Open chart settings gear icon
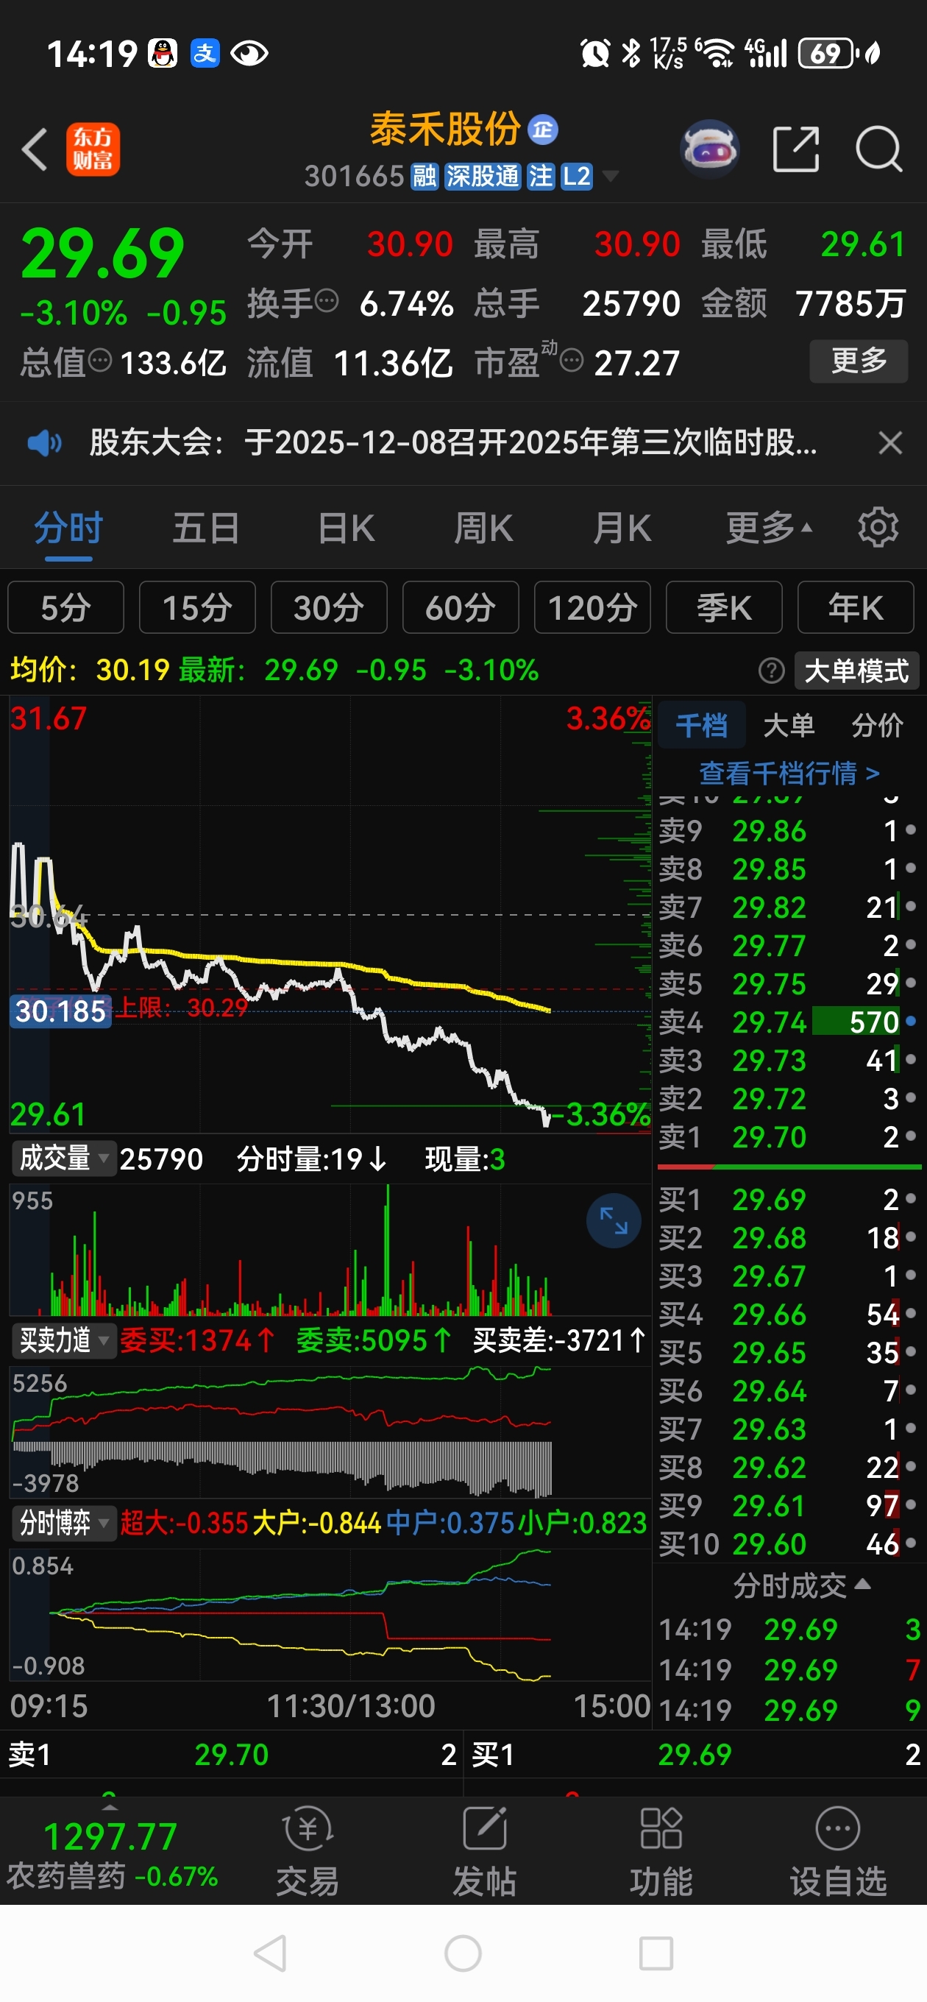The image size is (927, 2002). point(878,528)
